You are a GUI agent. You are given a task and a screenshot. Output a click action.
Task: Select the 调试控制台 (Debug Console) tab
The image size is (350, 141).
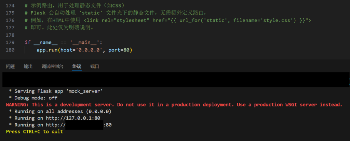[x=52, y=67]
